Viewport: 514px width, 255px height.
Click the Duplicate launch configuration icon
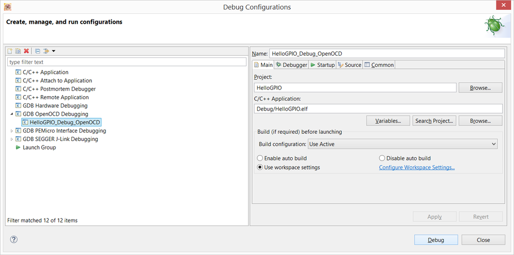[18, 51]
